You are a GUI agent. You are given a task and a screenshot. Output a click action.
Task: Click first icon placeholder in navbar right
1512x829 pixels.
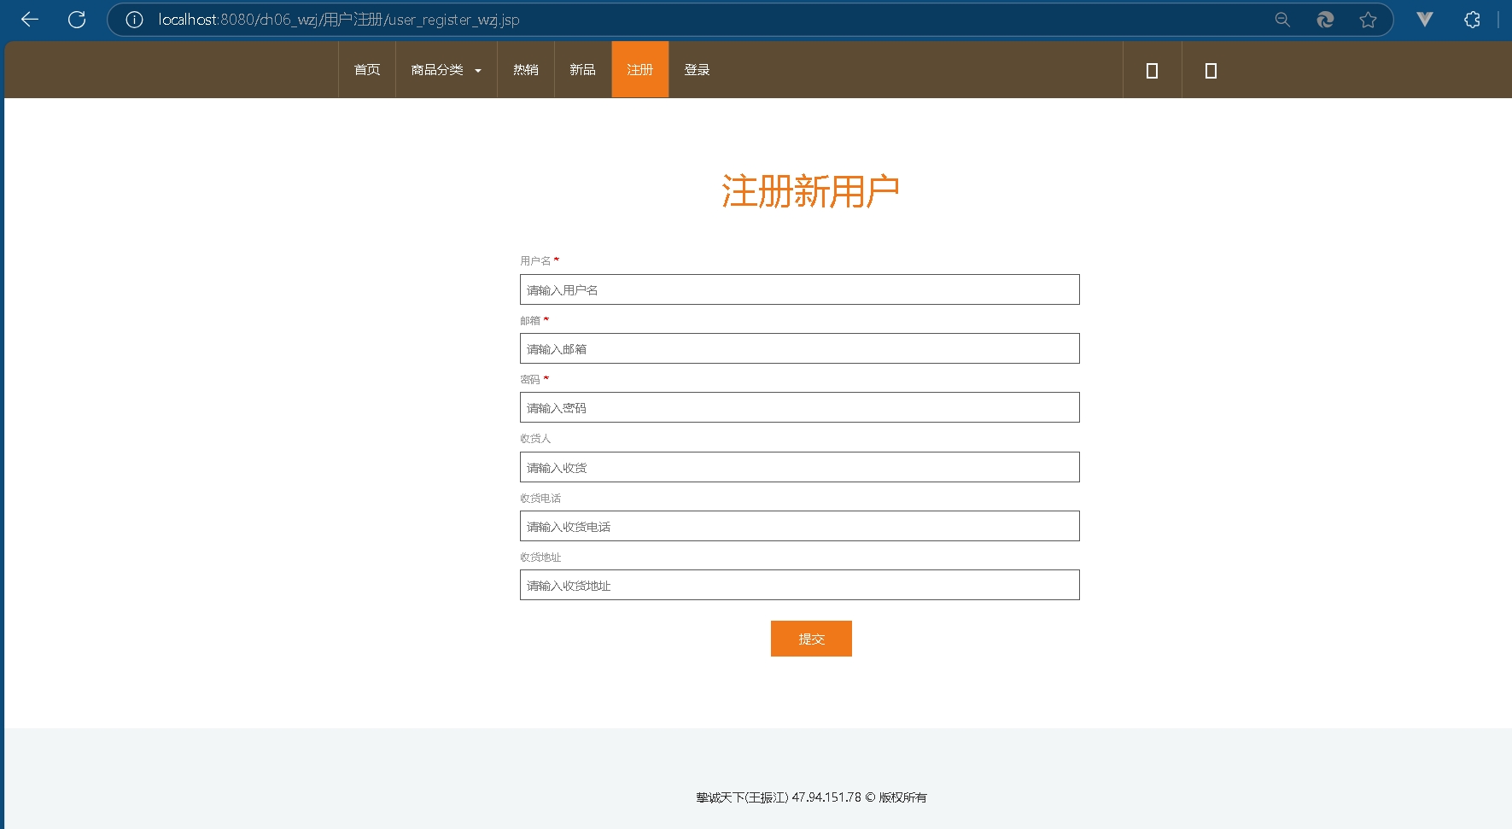click(x=1152, y=71)
